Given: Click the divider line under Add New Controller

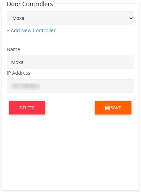Looking at the screenshot, I should tap(70, 40).
